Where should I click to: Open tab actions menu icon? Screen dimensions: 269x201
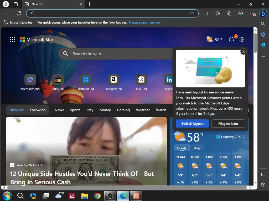(15, 4)
